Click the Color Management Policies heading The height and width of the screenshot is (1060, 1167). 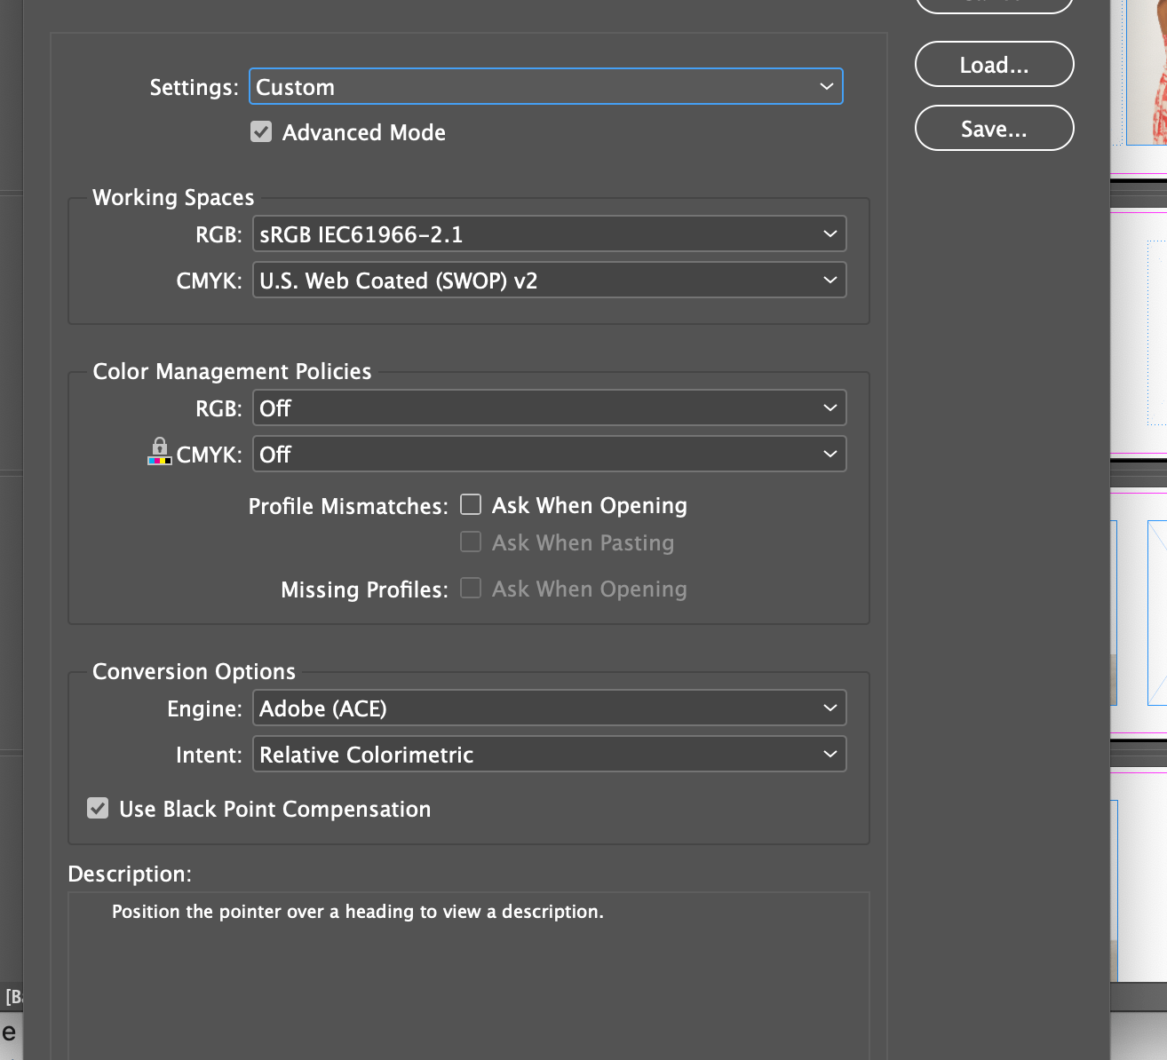click(232, 371)
